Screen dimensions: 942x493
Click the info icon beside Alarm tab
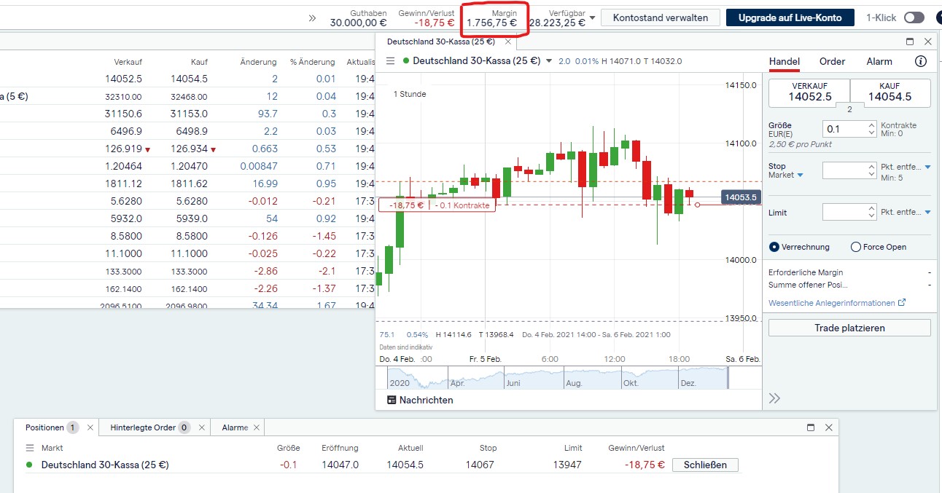(x=920, y=61)
